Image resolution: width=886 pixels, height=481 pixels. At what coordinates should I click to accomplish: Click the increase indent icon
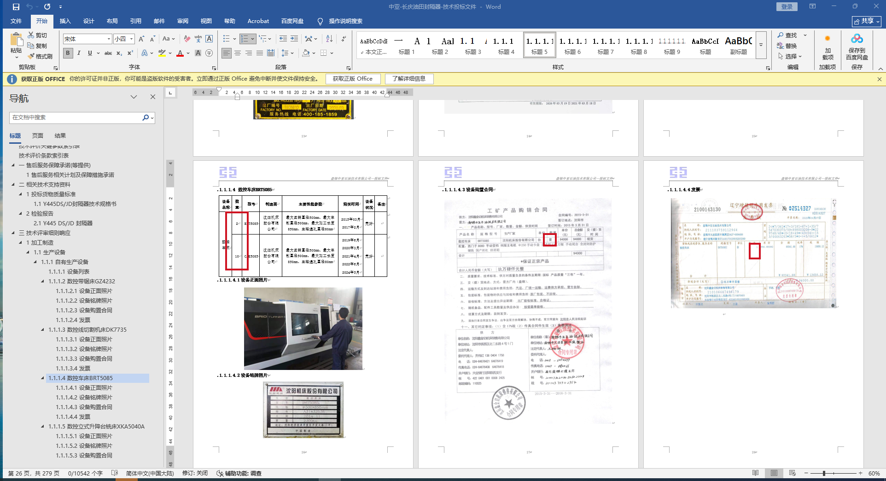point(294,39)
